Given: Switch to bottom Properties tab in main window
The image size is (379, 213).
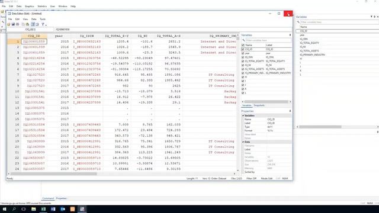Looking at the screenshot, I should [61, 198].
